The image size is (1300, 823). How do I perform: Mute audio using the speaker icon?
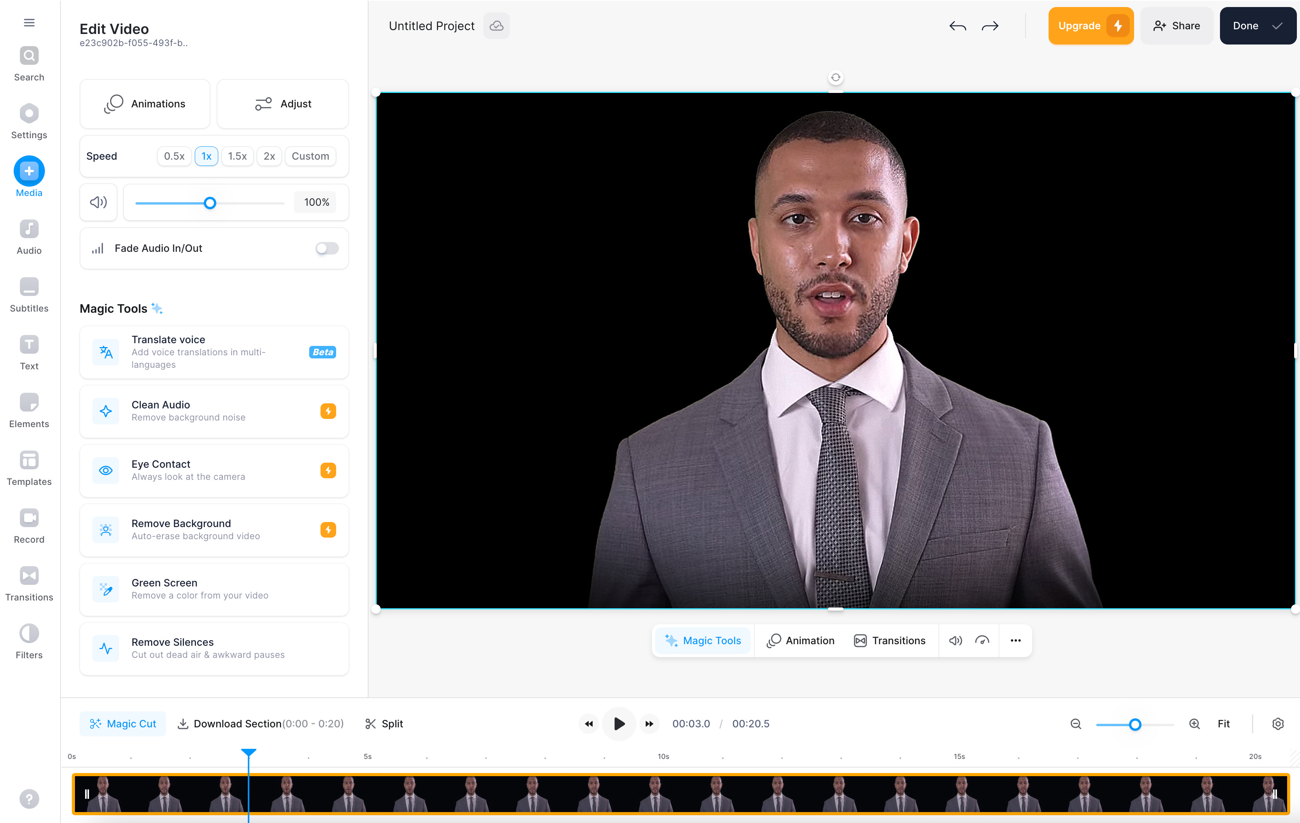pos(98,202)
